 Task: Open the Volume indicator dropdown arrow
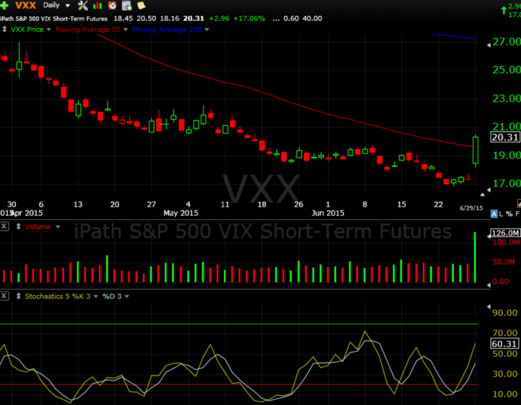[58, 227]
